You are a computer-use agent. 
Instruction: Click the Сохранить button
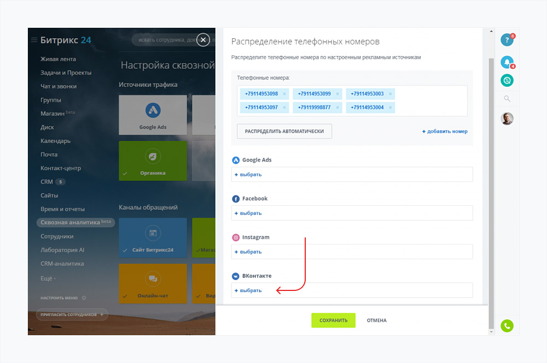[x=333, y=320]
